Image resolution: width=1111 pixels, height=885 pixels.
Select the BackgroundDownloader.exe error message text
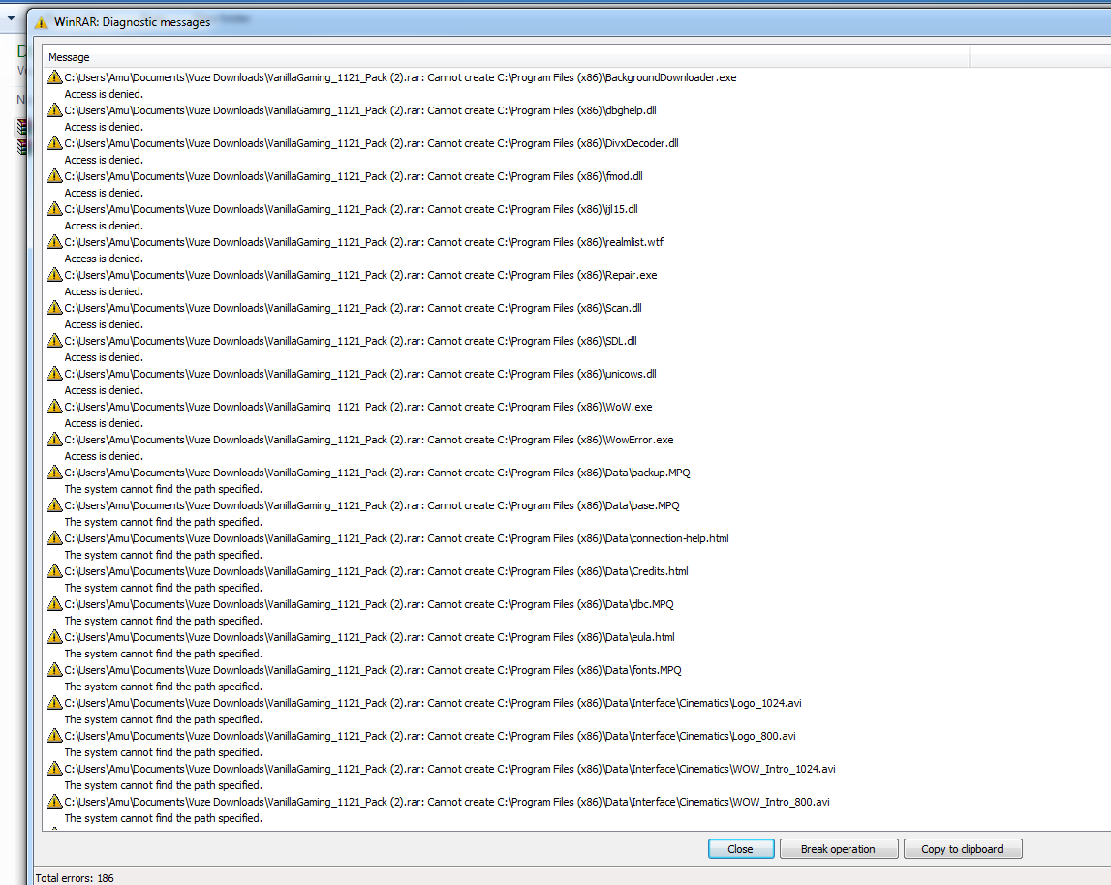[x=400, y=77]
